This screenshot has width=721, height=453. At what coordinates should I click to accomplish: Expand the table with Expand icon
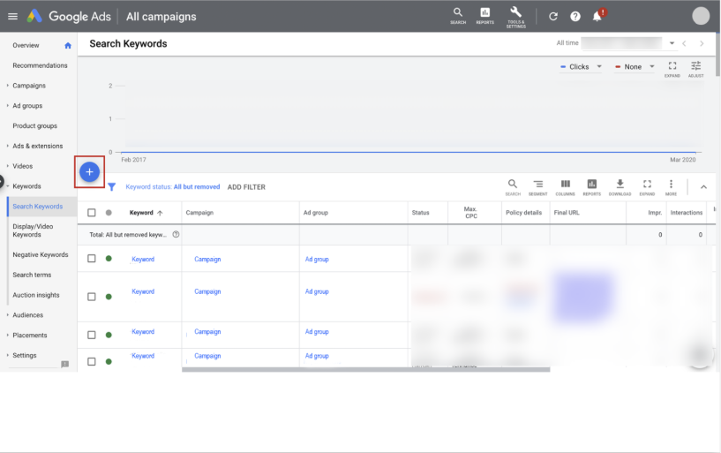(647, 187)
